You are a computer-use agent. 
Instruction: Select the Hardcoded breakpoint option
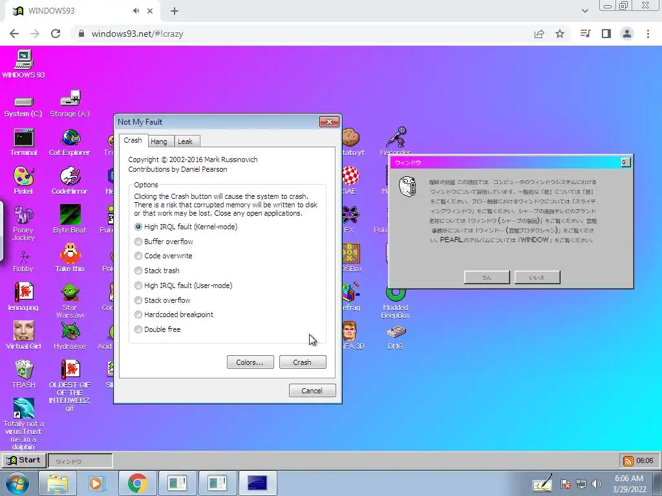click(174, 315)
